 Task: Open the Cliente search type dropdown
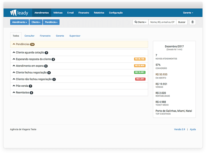[141, 22]
